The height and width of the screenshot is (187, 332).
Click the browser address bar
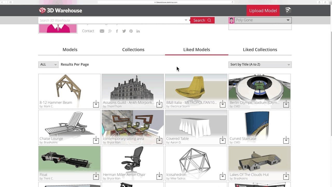166,2
